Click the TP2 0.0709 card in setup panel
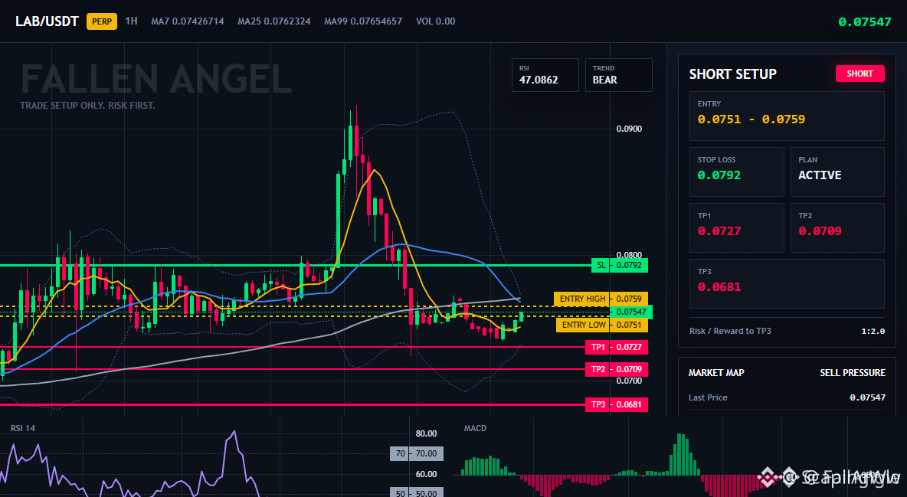 837,227
